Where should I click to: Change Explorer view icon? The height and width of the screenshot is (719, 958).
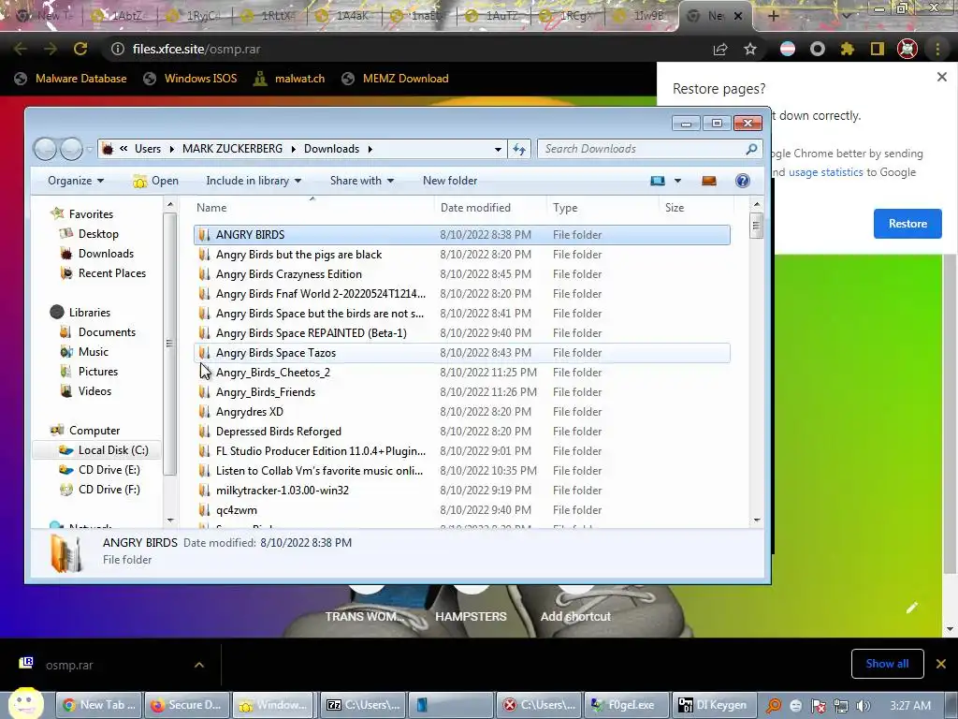(x=658, y=181)
